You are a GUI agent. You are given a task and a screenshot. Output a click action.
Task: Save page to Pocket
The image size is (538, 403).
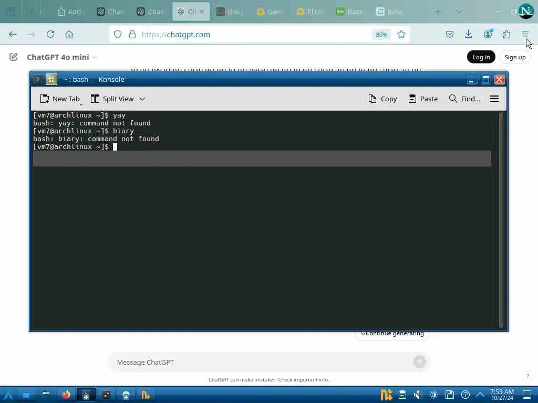point(450,34)
